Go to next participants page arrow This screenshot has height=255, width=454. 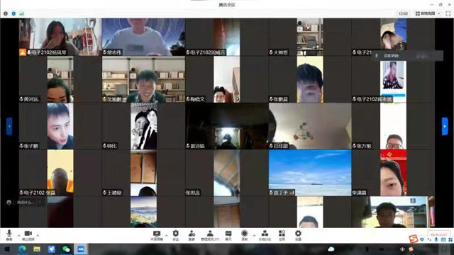[x=445, y=126]
